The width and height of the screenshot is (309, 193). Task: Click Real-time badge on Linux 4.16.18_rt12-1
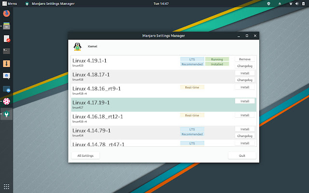192,115
